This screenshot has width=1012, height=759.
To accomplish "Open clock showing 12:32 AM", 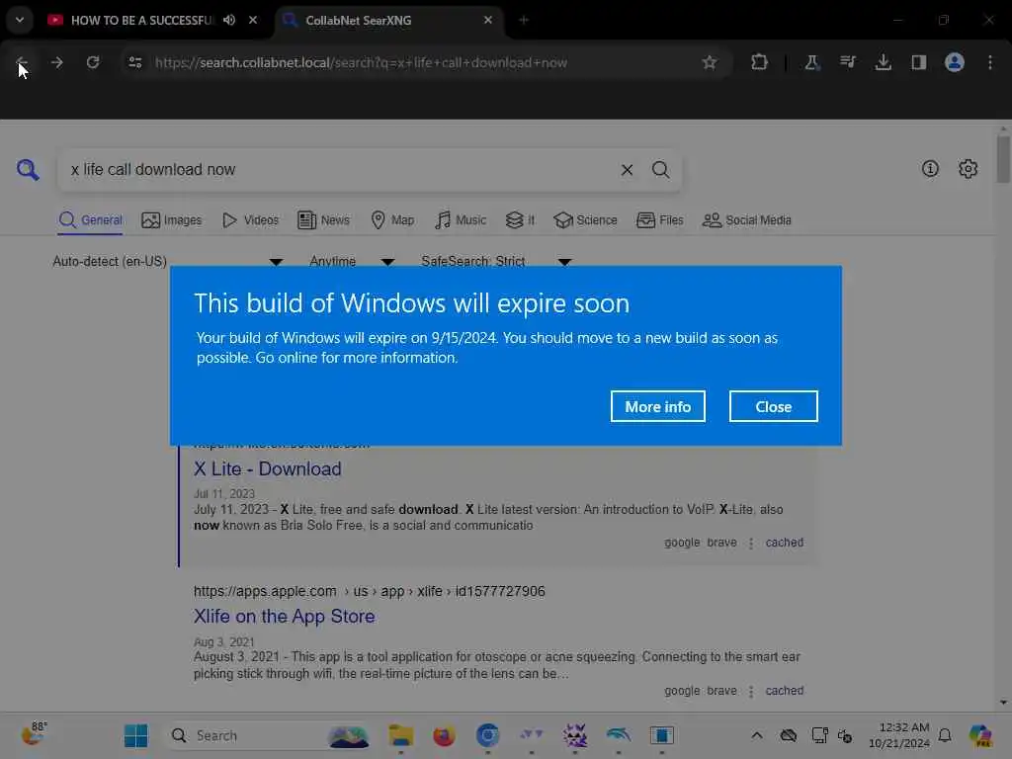I will (899, 735).
